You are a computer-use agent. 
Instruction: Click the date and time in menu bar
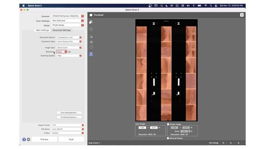click(x=231, y=5)
